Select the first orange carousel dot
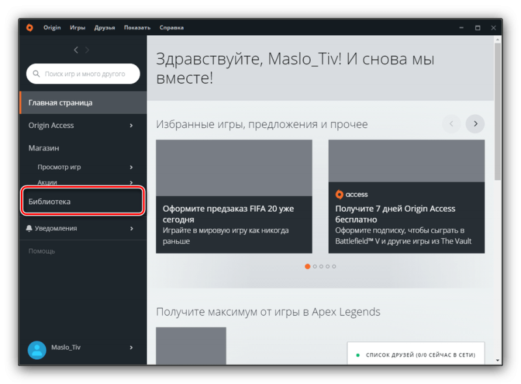The width and height of the screenshot is (521, 384). (x=307, y=266)
